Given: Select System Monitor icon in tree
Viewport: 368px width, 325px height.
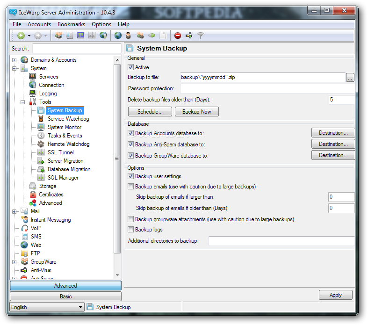Looking at the screenshot, I should [x=41, y=127].
